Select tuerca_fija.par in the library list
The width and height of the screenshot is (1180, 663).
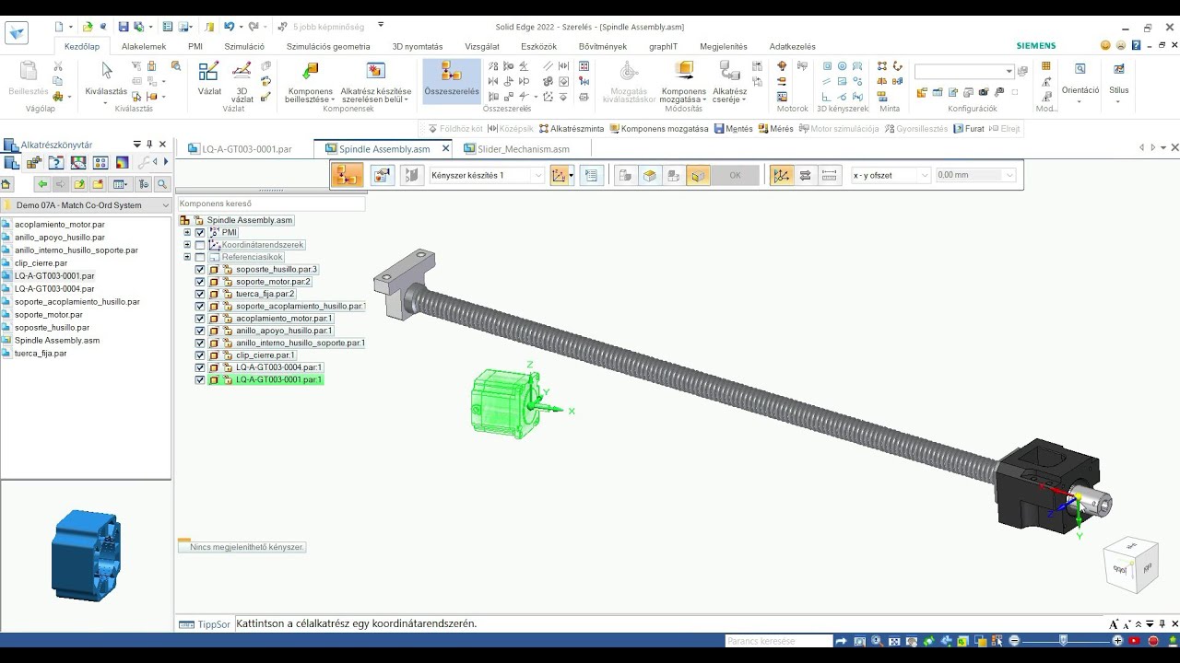[41, 354]
